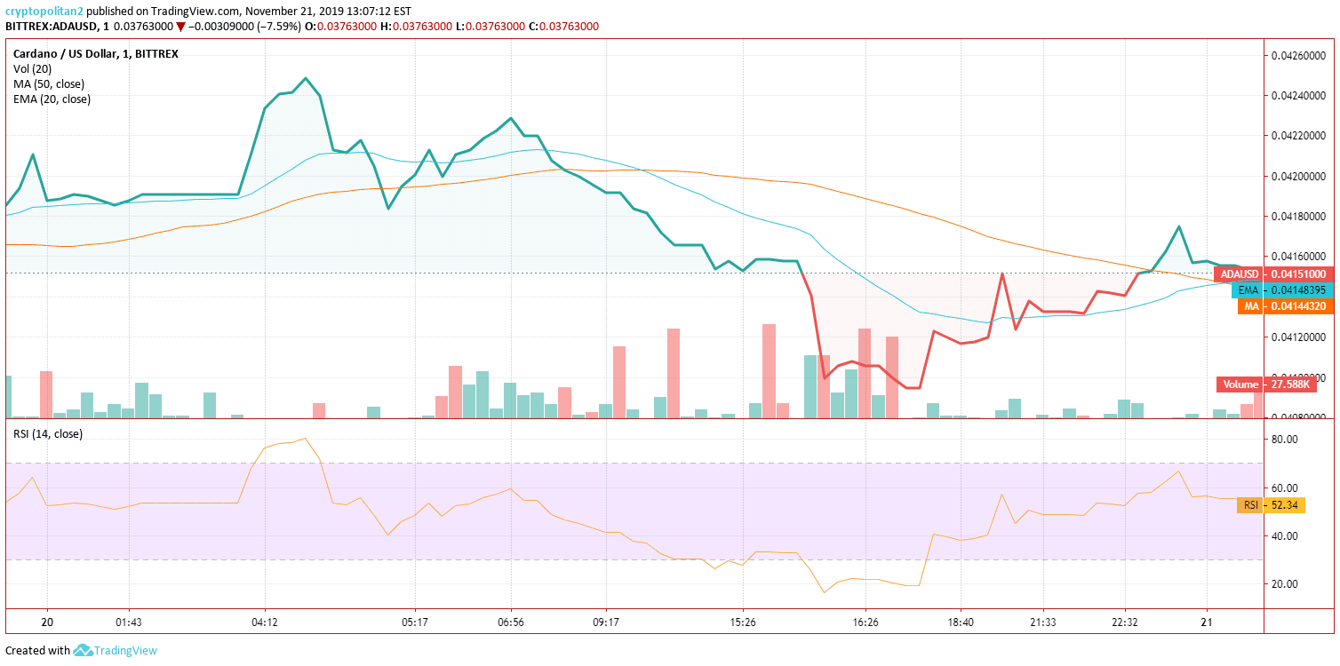Select the EMA (20, close) indicator legend
Screen dimensions: 1340x666
pyautogui.click(x=52, y=99)
